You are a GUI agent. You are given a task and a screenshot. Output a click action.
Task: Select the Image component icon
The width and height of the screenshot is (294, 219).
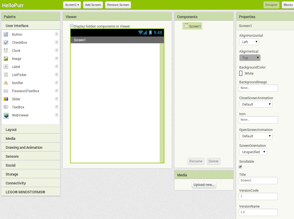[x=6, y=59]
